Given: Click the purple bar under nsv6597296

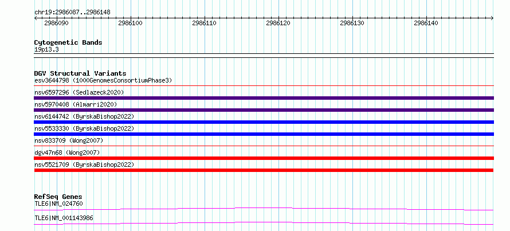Looking at the screenshot, I should (x=264, y=98).
